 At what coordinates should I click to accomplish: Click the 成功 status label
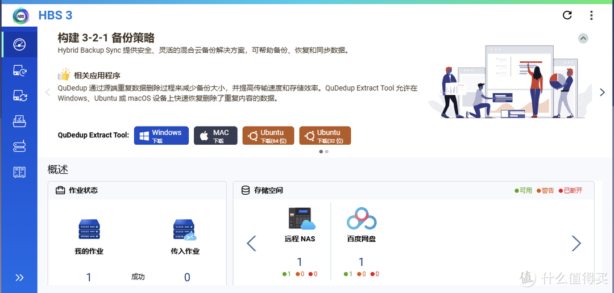138,277
